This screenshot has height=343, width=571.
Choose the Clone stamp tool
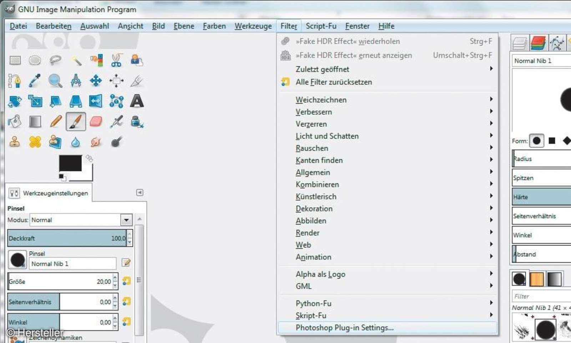pos(15,142)
